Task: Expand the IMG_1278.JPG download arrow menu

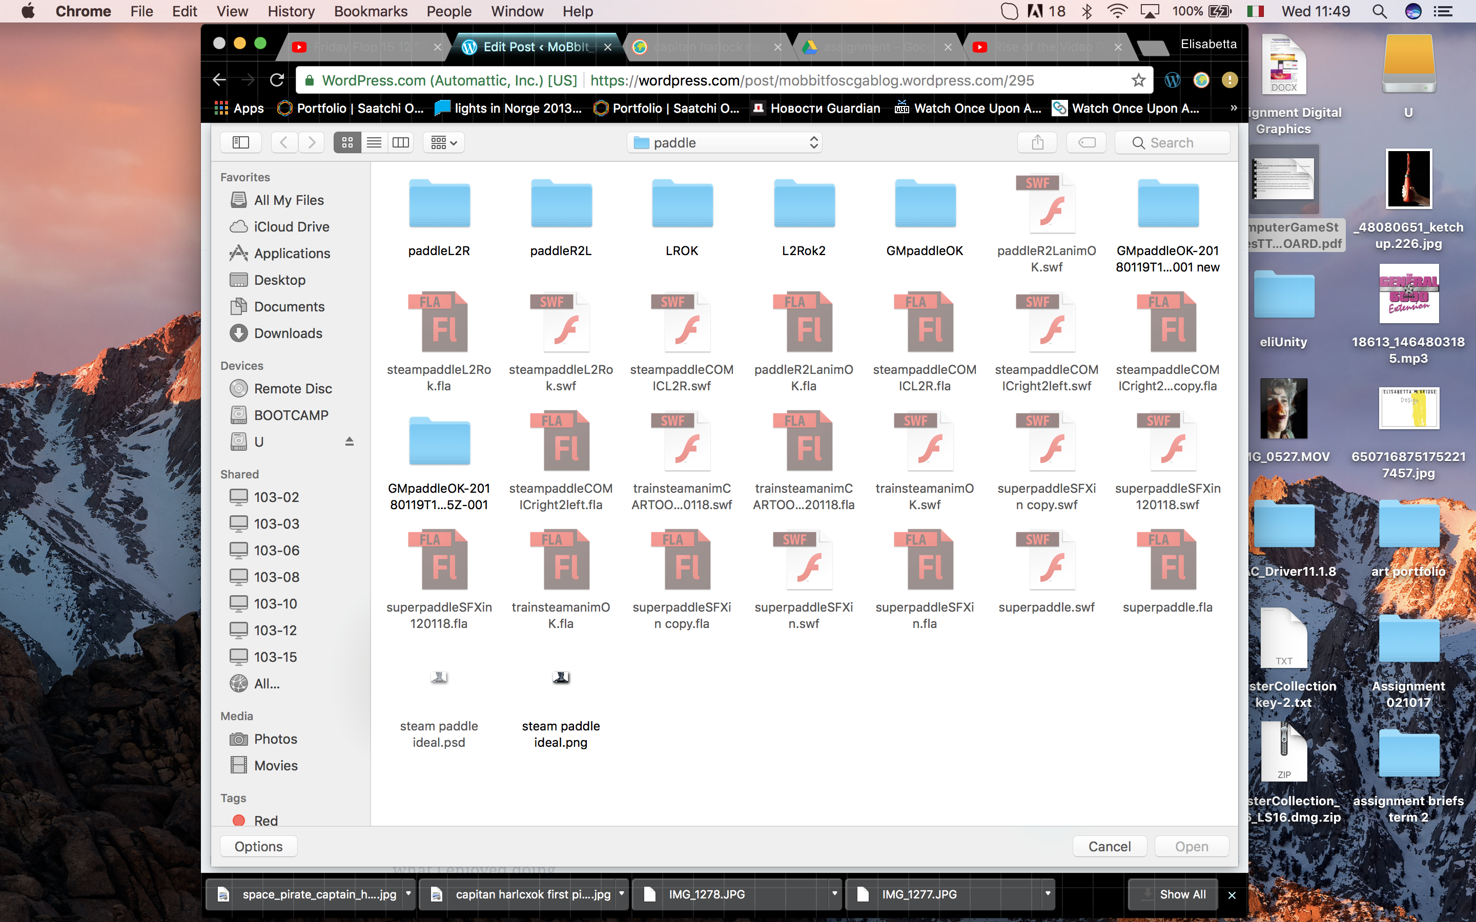Action: pyautogui.click(x=834, y=894)
